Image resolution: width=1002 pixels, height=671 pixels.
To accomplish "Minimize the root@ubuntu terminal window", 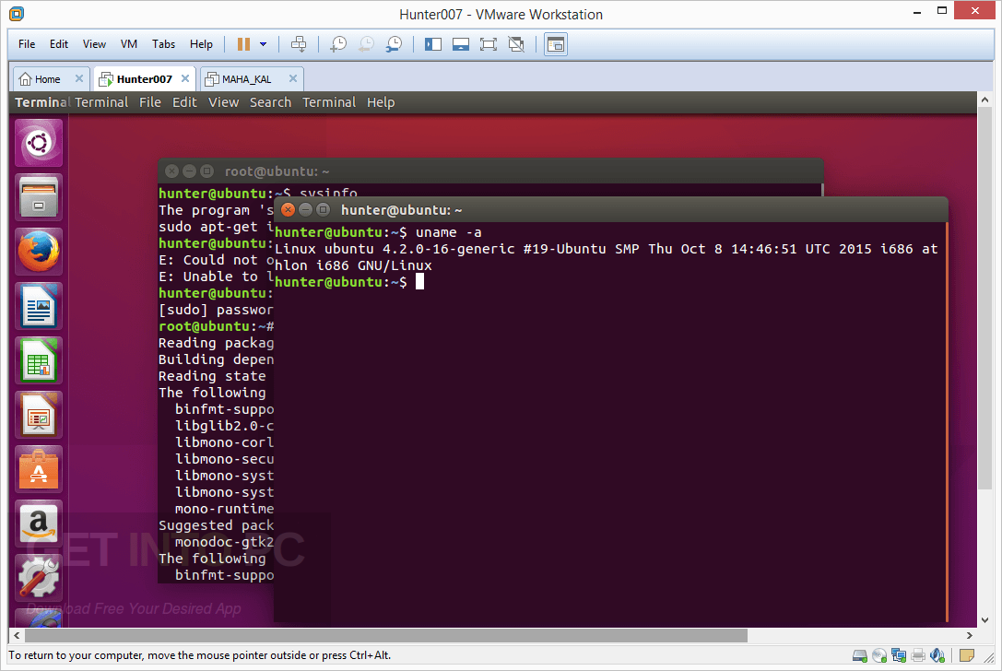I will (189, 171).
